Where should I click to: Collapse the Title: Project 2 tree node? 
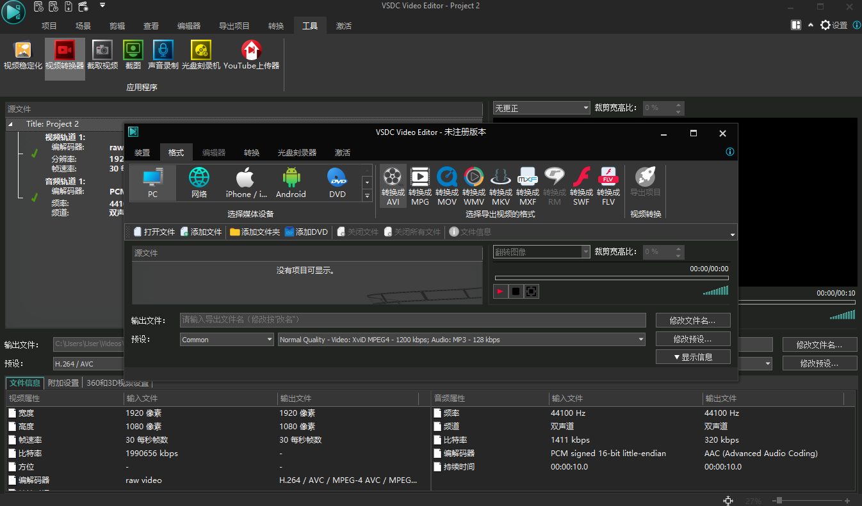pos(10,124)
